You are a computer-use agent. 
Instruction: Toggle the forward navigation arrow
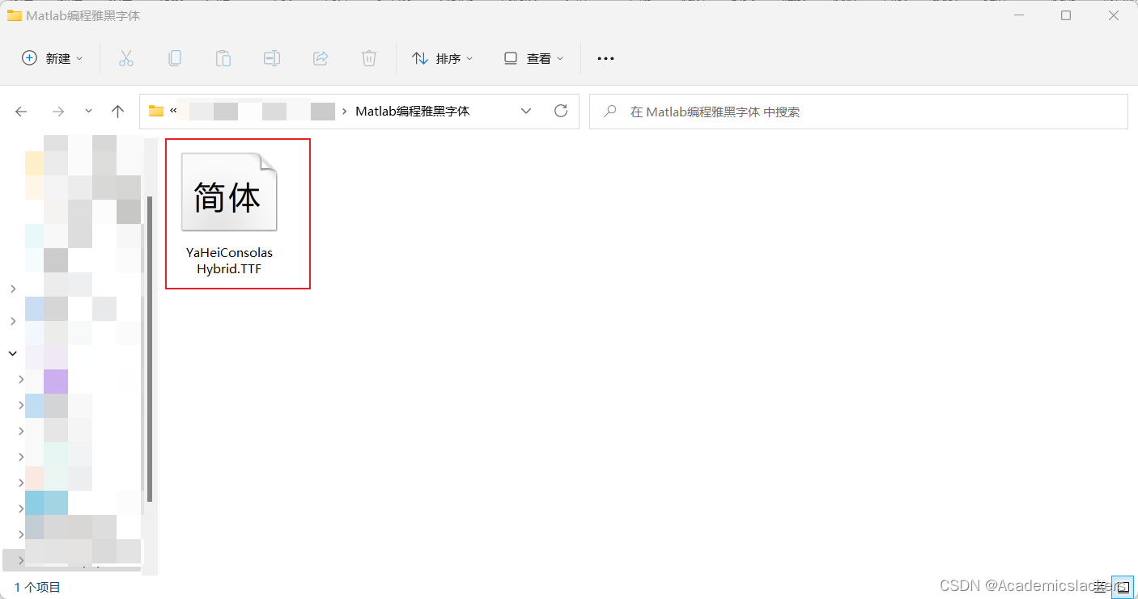57,111
